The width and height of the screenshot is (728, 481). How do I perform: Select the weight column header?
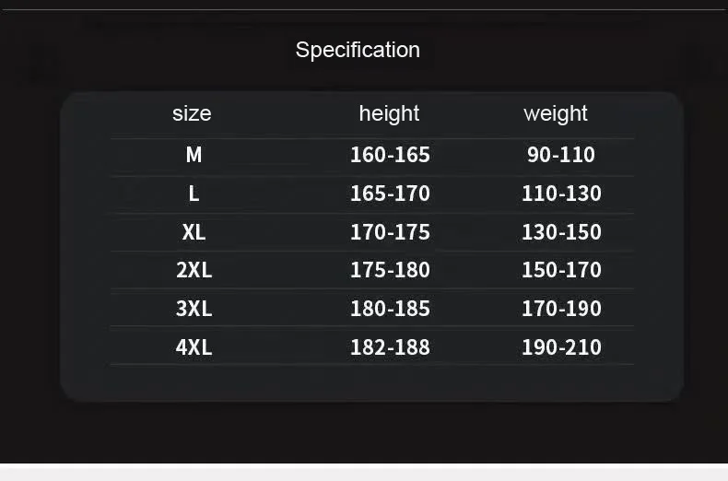coord(556,113)
